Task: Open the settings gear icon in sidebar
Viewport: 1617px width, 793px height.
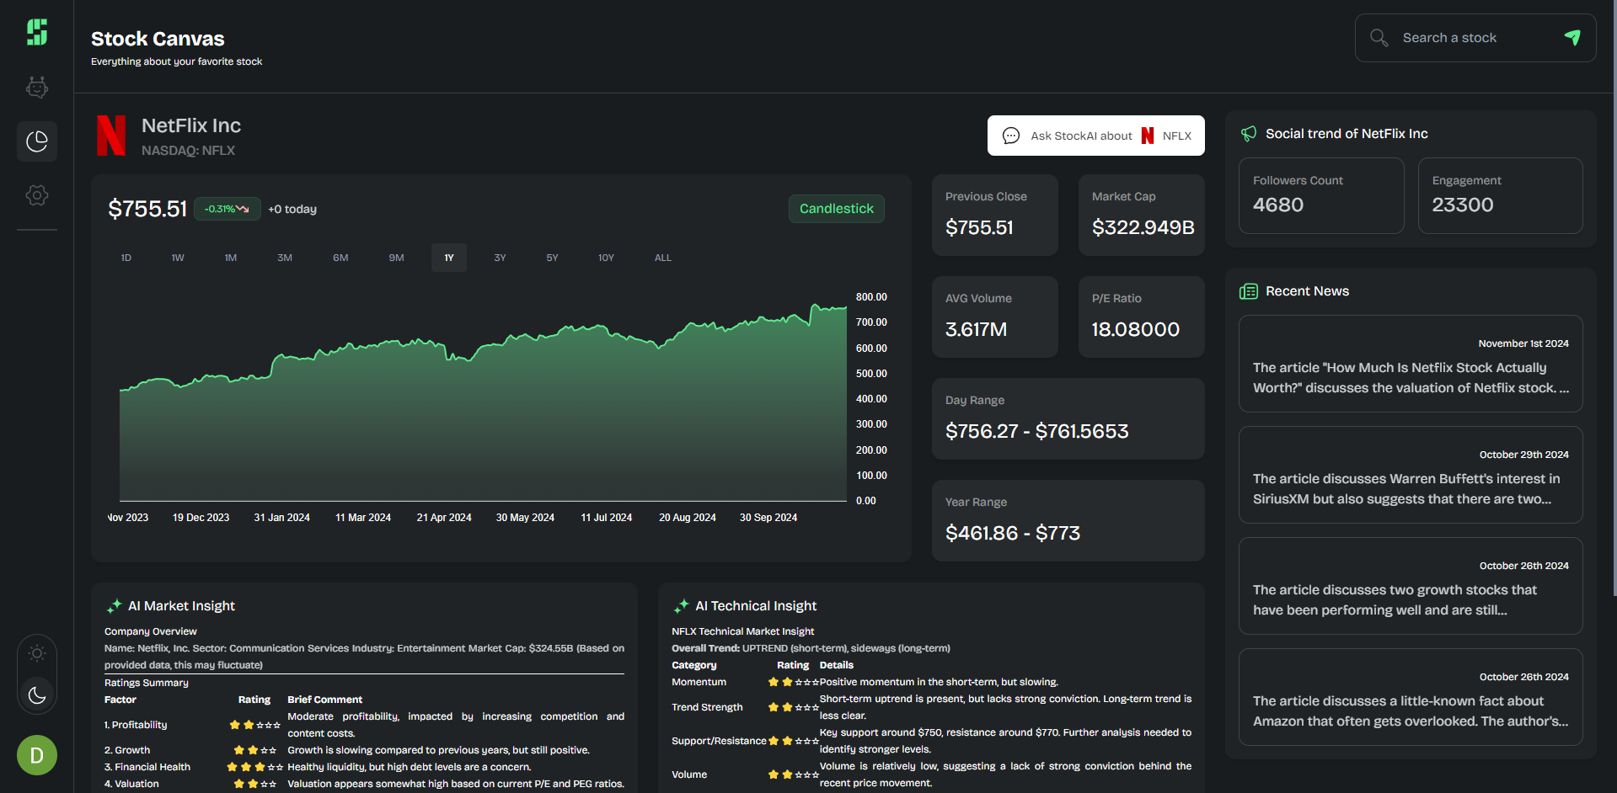Action: pyautogui.click(x=37, y=195)
